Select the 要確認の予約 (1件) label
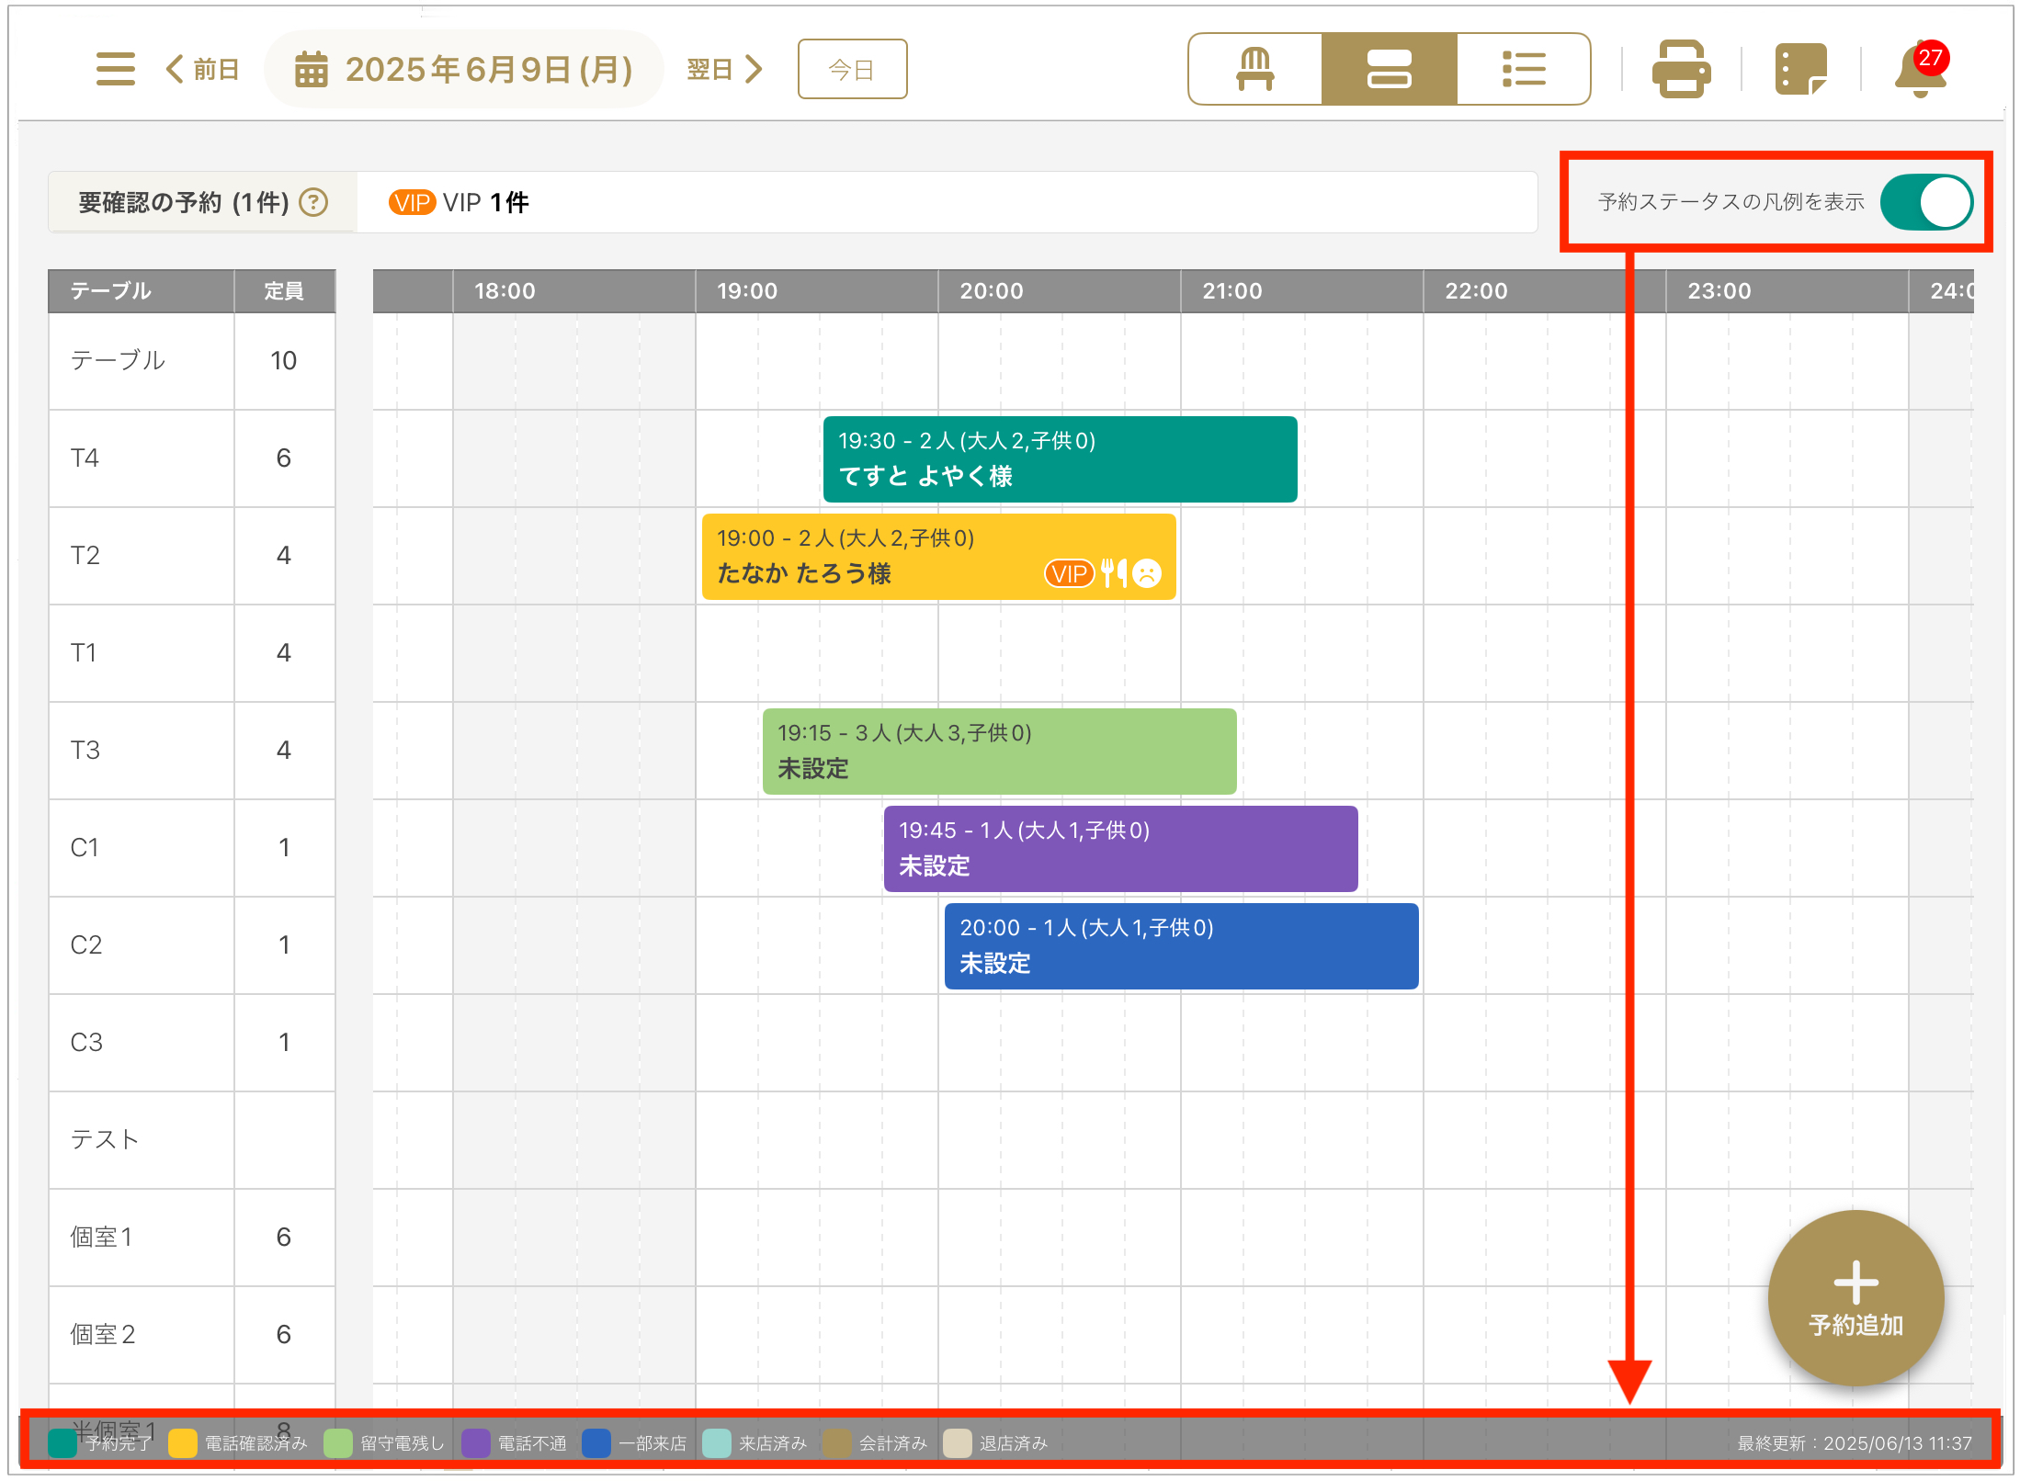The image size is (2020, 1481). pyautogui.click(x=184, y=202)
